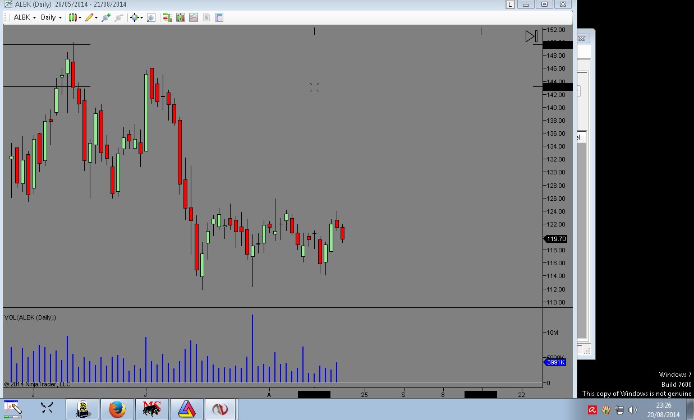Open the snipping tool taskbar icon
The height and width of the screenshot is (420, 694).
[x=13, y=409]
